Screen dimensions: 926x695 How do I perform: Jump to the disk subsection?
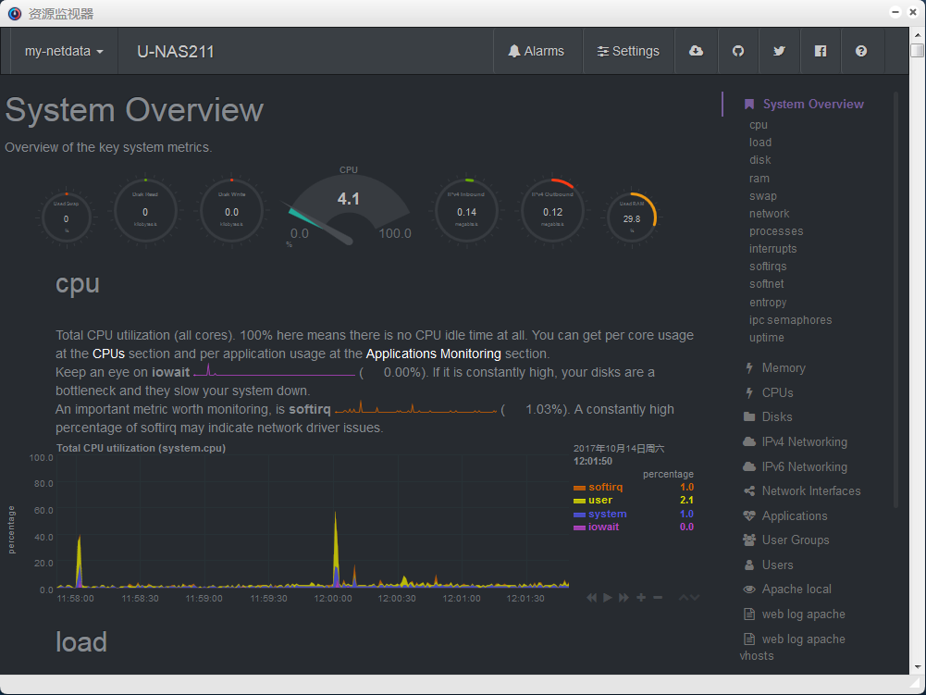point(760,159)
